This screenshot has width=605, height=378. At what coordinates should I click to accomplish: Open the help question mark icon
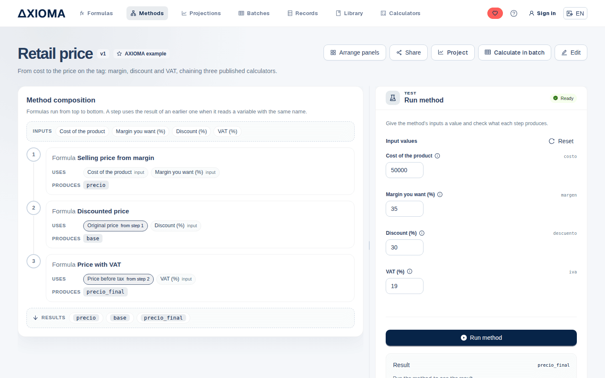[x=514, y=13]
